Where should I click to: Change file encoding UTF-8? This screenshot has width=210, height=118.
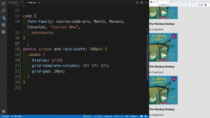116,116
